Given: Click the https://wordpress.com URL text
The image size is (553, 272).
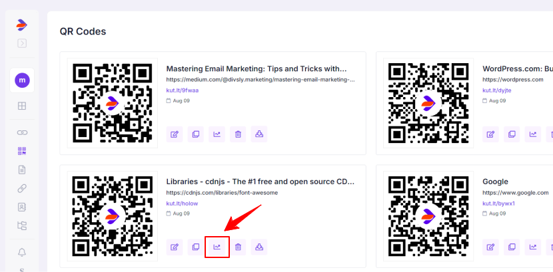Looking at the screenshot, I should tap(513, 80).
